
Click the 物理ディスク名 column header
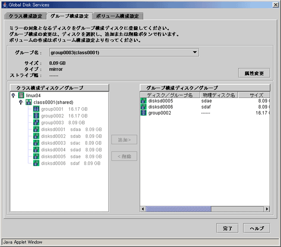(218, 95)
